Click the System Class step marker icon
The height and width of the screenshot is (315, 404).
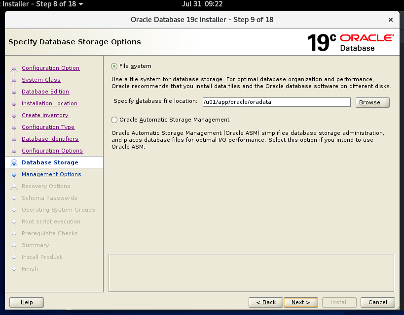coord(14,80)
